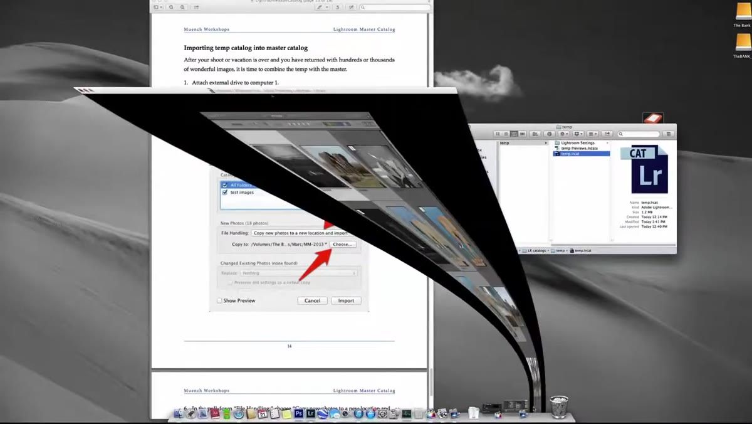
Task: Click temp folder in Finder path bar
Action: pyautogui.click(x=558, y=250)
